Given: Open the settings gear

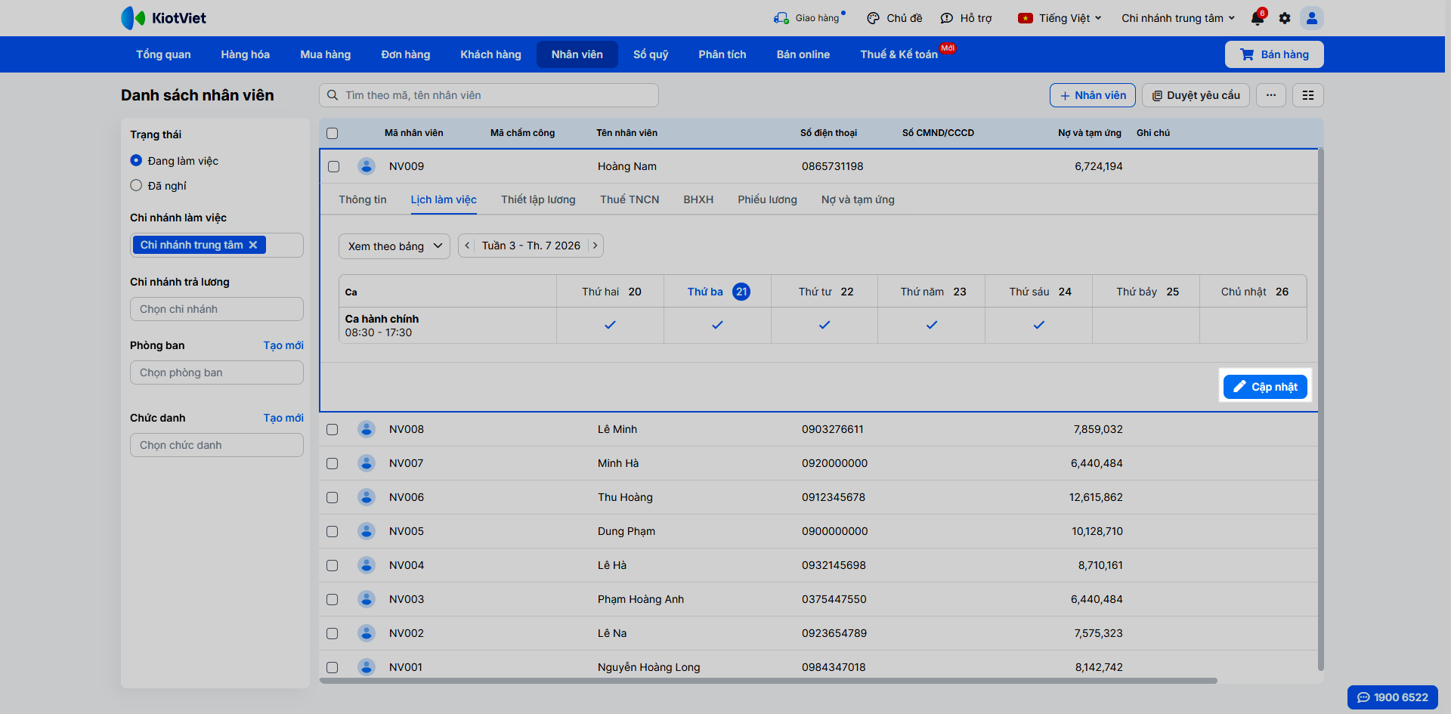Looking at the screenshot, I should (1285, 18).
